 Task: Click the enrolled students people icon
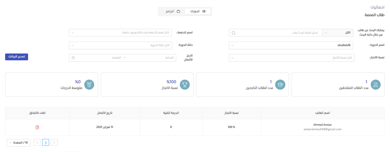[376, 84]
